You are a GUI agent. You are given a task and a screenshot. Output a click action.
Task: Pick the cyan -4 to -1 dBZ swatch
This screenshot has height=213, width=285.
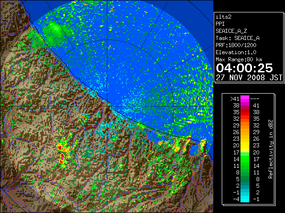(x=245, y=199)
